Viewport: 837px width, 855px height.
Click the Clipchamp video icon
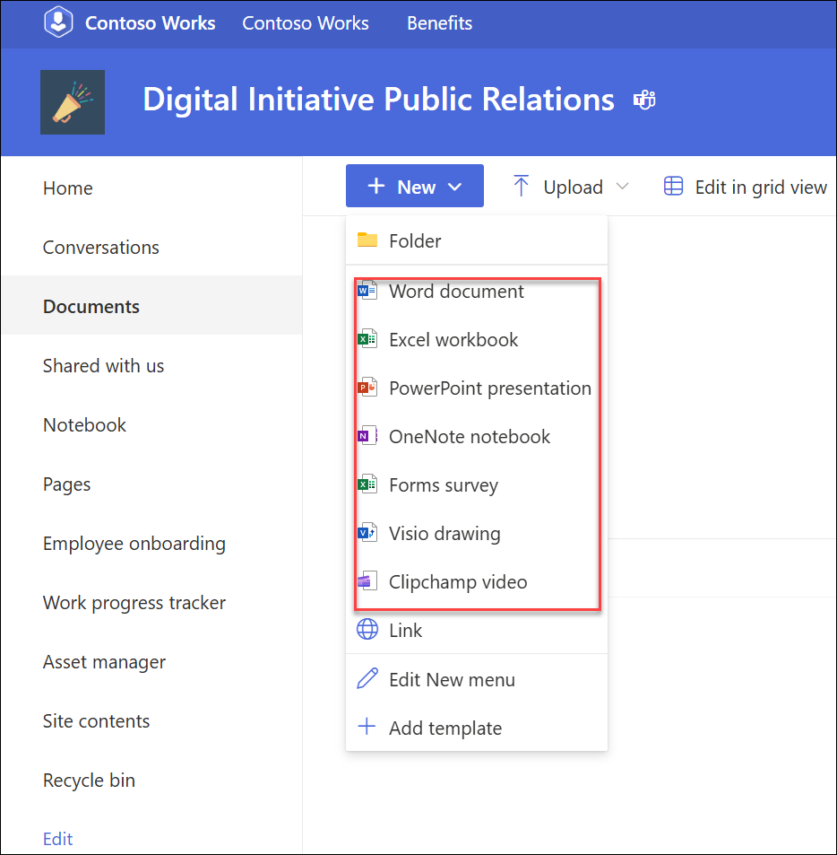point(367,582)
